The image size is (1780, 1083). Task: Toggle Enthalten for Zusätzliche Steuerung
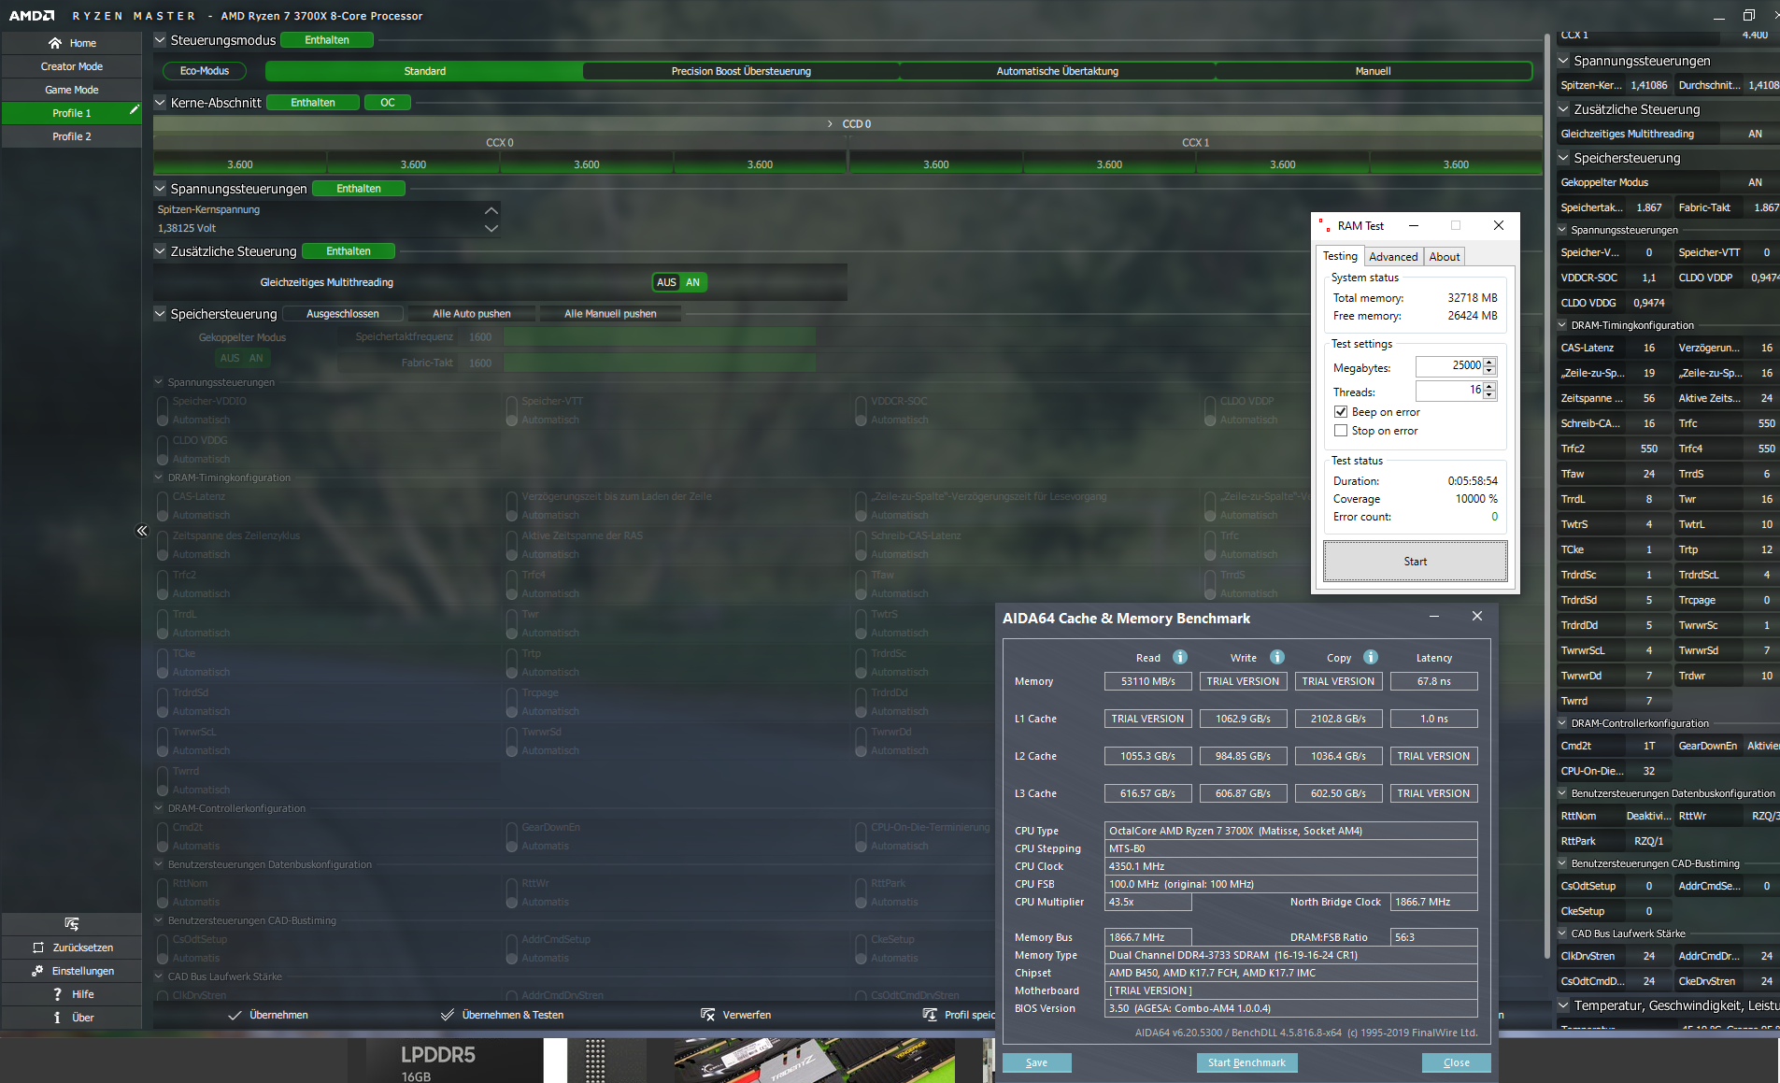coord(349,251)
